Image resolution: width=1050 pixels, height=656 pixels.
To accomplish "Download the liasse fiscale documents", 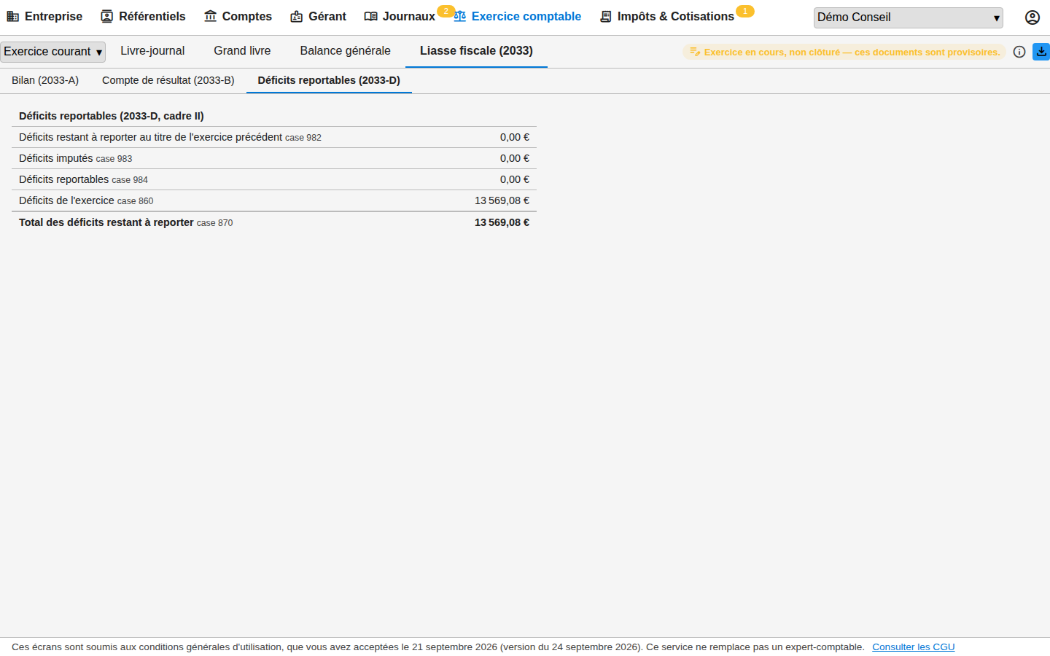I will tap(1041, 52).
